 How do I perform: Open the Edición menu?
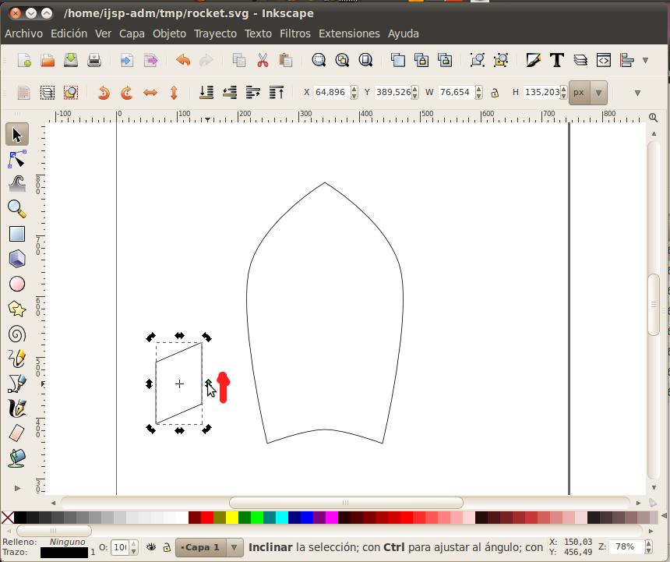tap(69, 34)
